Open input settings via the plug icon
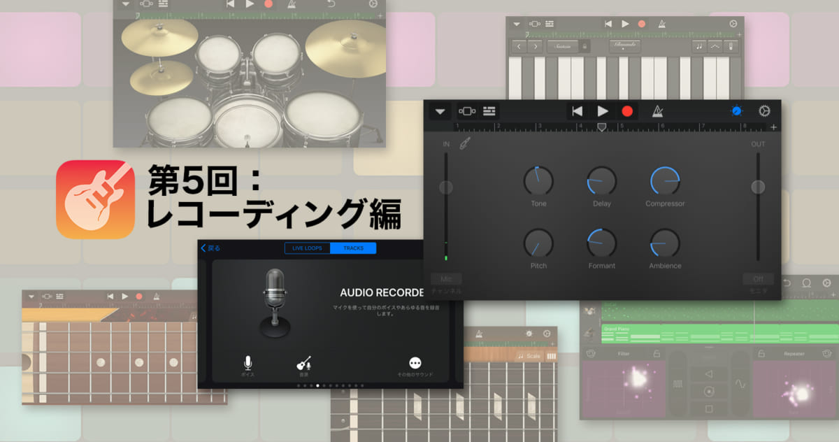This screenshot has height=442, width=839. point(465,143)
